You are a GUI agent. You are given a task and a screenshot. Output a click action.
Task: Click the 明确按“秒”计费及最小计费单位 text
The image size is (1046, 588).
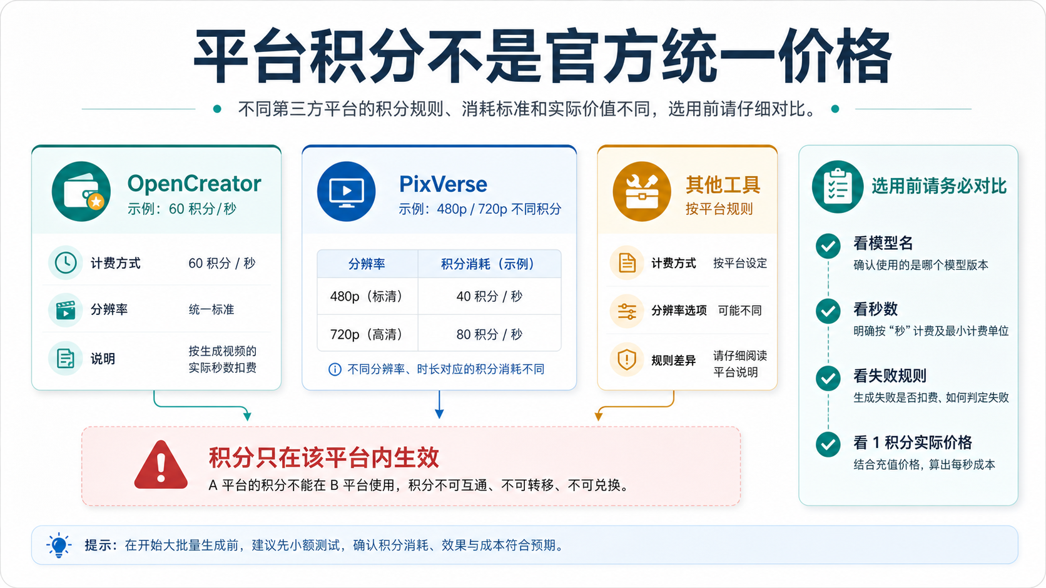tap(931, 331)
